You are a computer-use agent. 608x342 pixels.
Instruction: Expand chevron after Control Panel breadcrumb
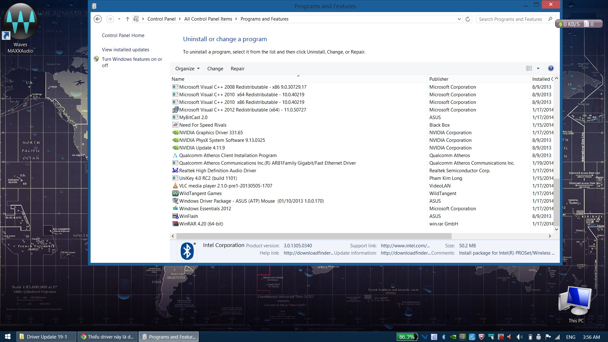pyautogui.click(x=180, y=19)
